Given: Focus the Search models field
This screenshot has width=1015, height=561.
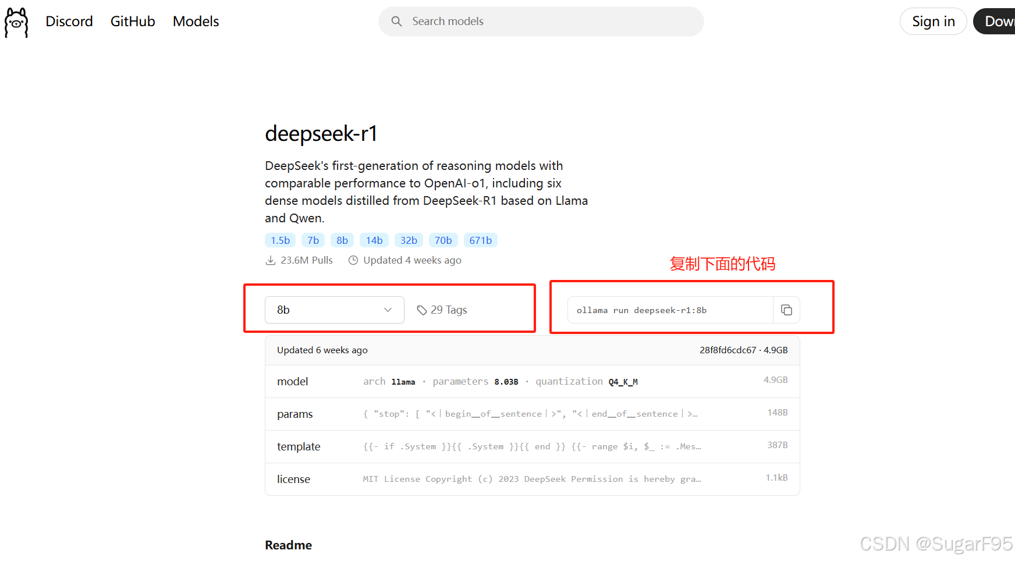Looking at the screenshot, I should (541, 22).
